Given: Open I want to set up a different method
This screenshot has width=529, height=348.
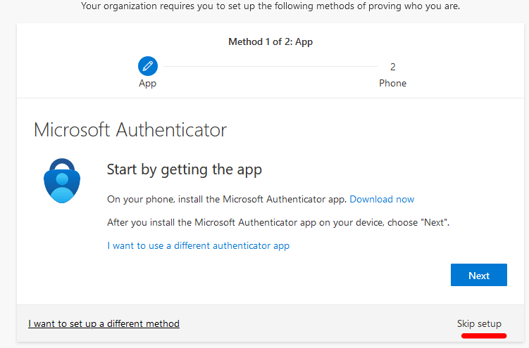Looking at the screenshot, I should click(104, 323).
